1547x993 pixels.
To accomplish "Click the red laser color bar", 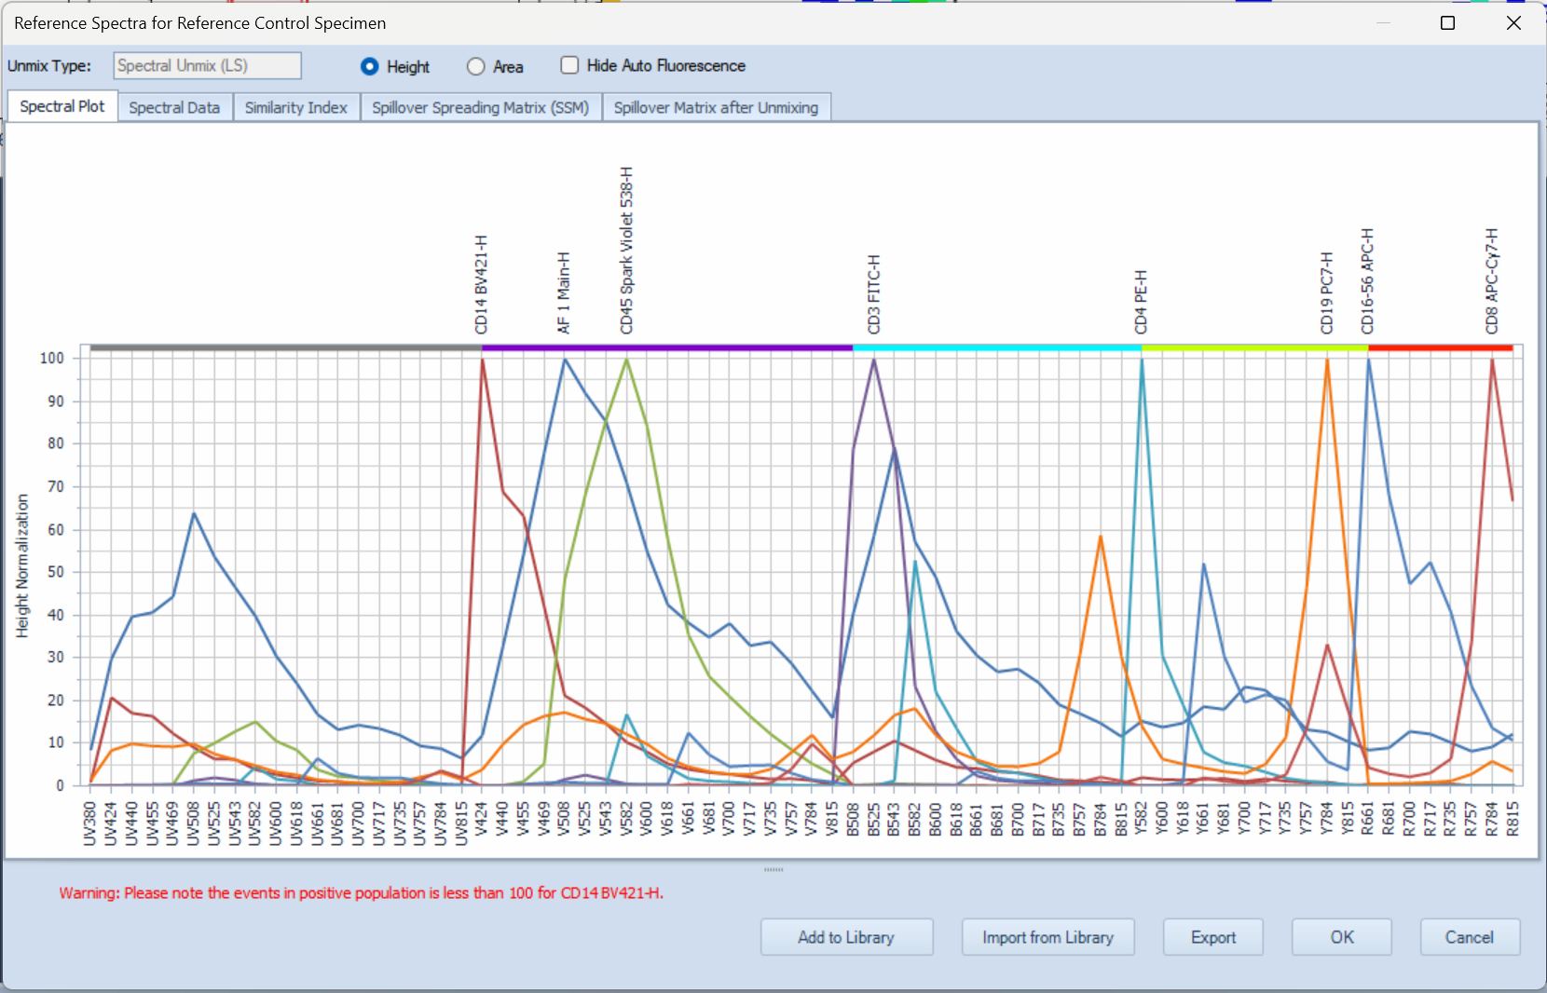I will (1440, 347).
